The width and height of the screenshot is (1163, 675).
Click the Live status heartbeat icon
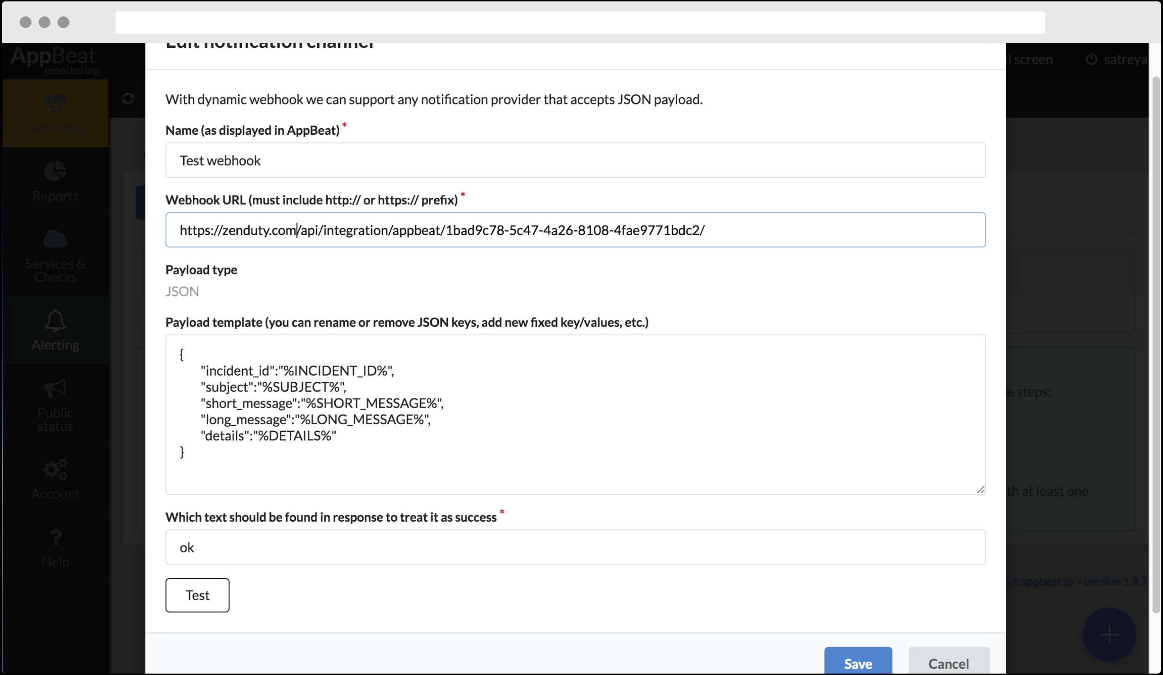point(55,103)
